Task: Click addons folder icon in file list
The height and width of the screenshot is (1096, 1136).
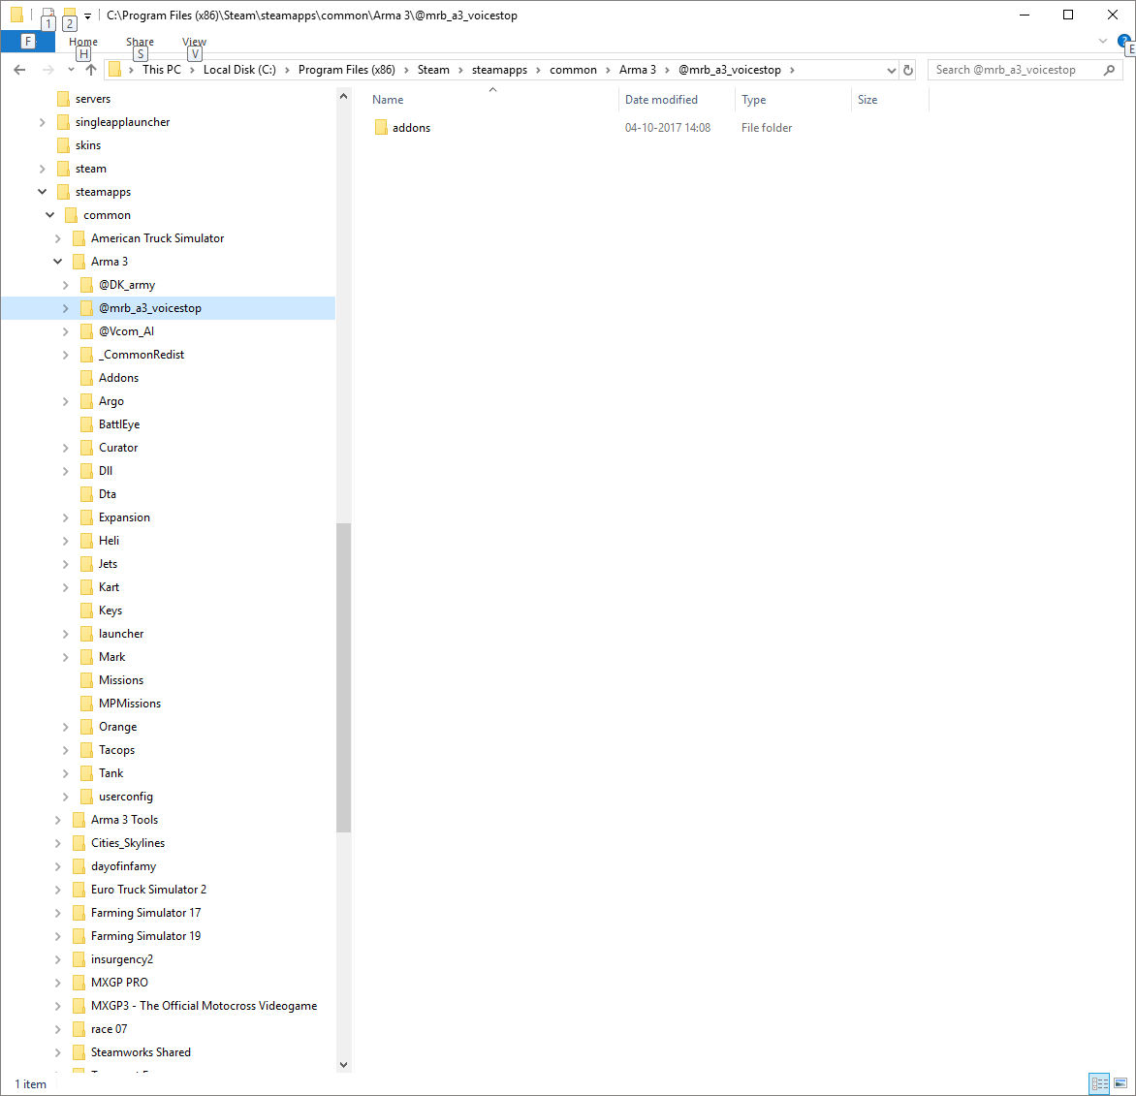Action: [381, 128]
